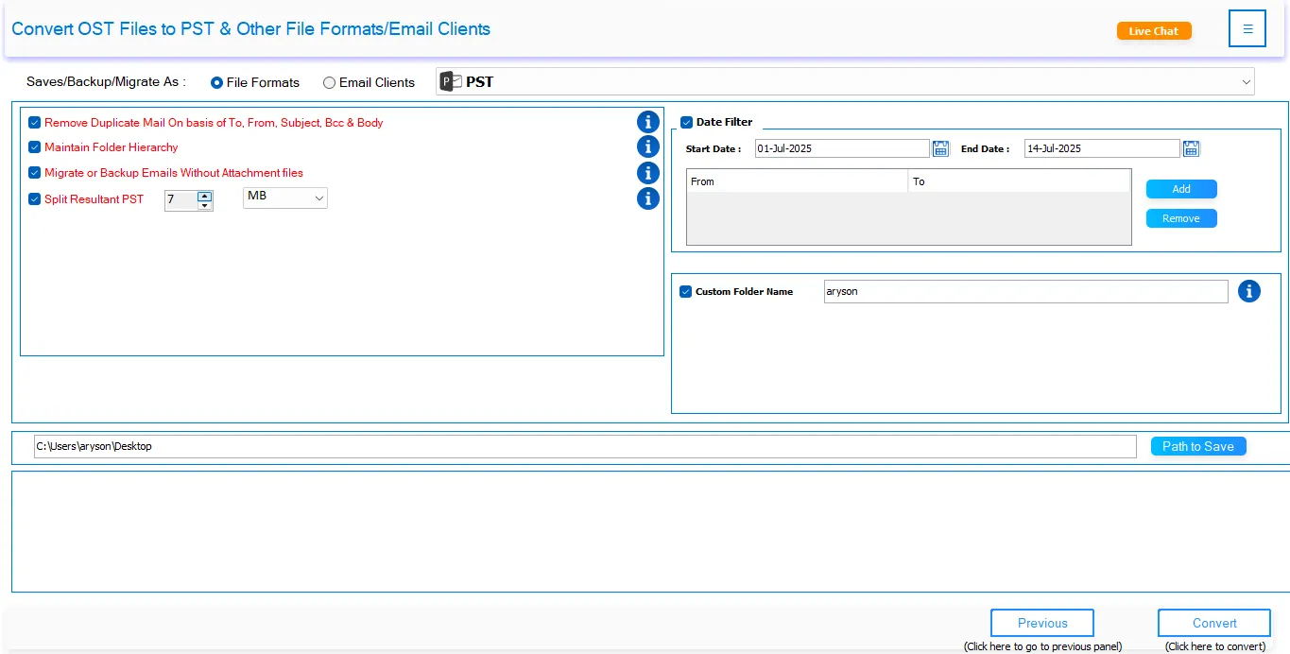Click info icon beside Maintain Folder Hierarchy
This screenshot has width=1290, height=654.
point(647,146)
